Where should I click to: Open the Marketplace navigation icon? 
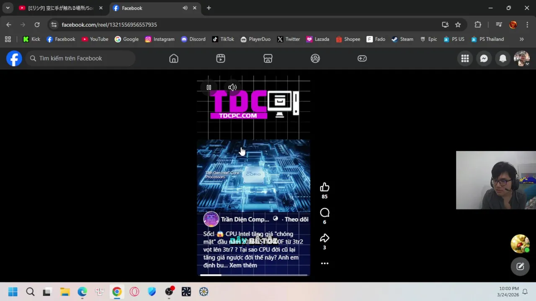point(268,59)
